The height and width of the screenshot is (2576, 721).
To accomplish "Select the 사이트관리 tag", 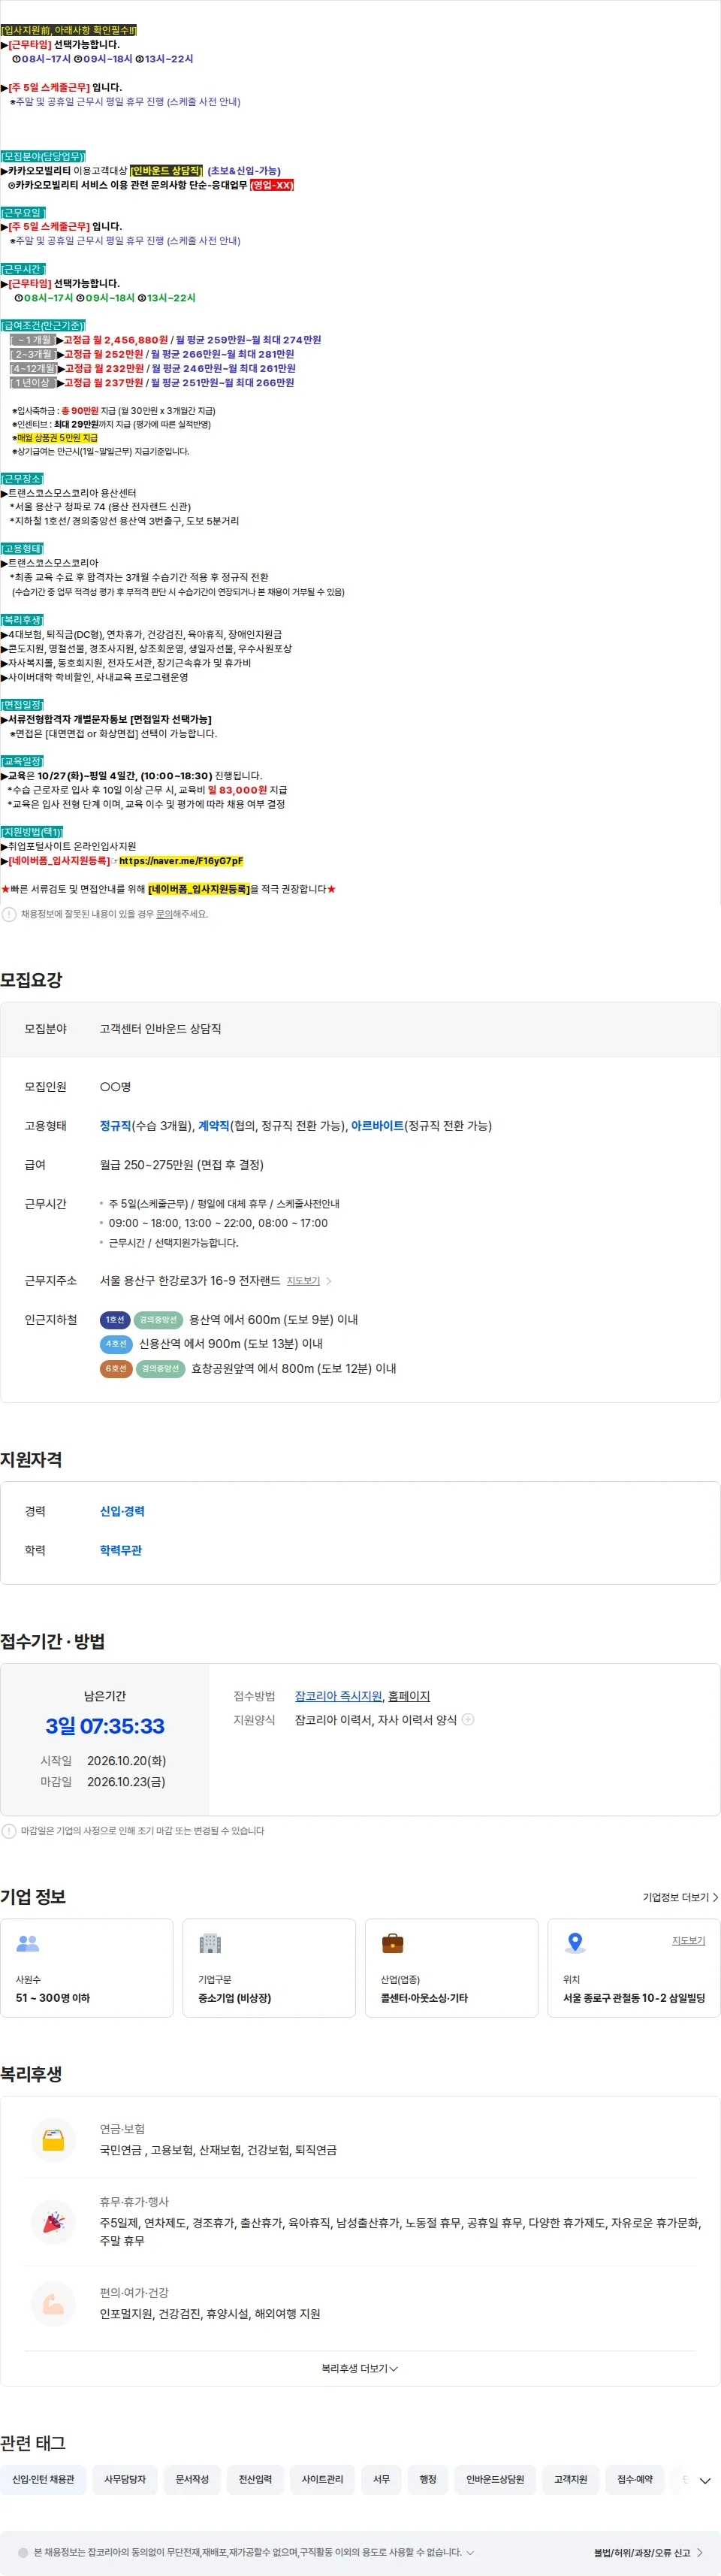I will click(322, 2479).
